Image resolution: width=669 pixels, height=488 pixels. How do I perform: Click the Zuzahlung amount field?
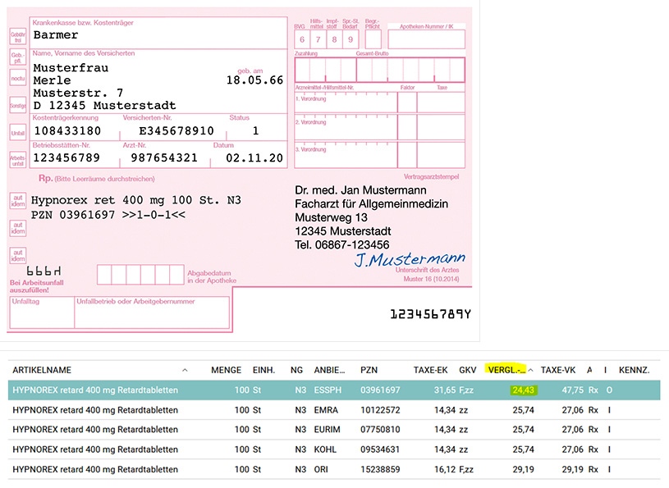(x=325, y=70)
